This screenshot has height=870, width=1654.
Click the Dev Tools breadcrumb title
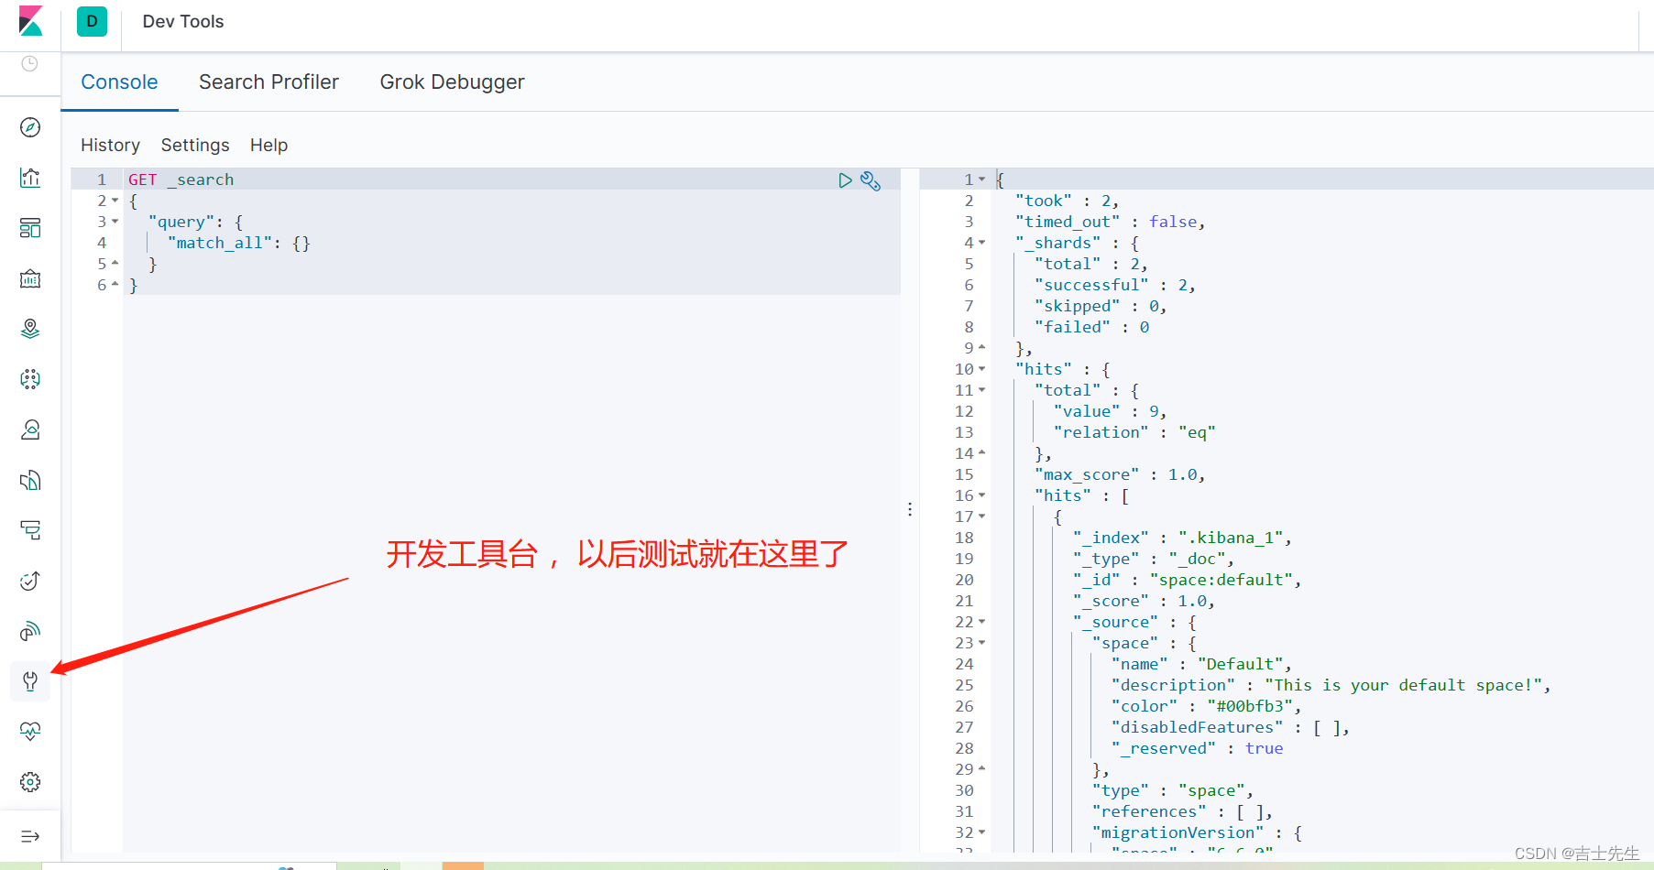click(183, 21)
